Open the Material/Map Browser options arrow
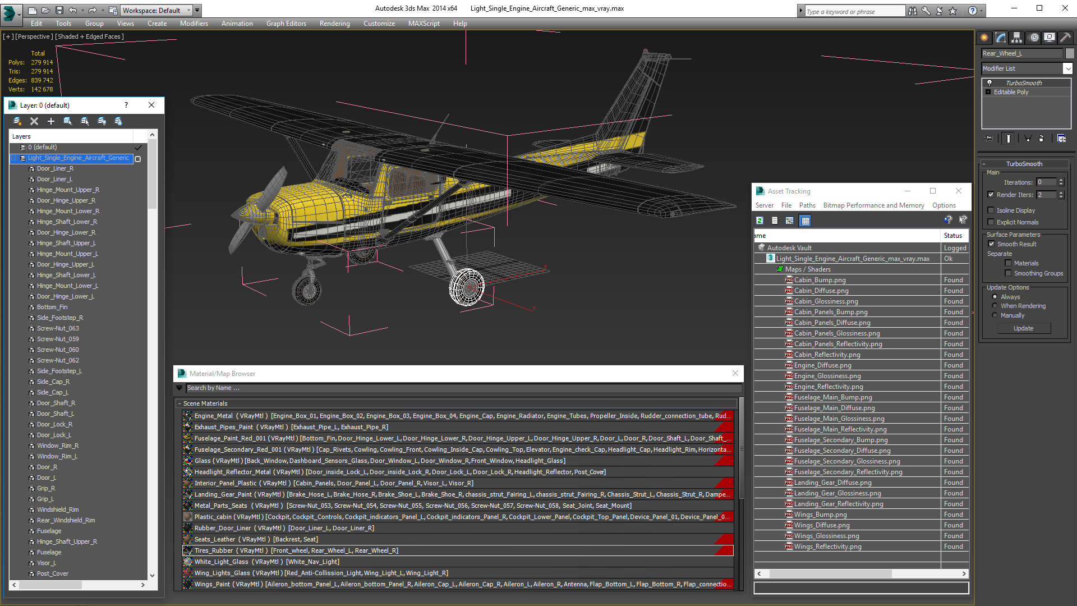The image size is (1077, 606). 179,388
